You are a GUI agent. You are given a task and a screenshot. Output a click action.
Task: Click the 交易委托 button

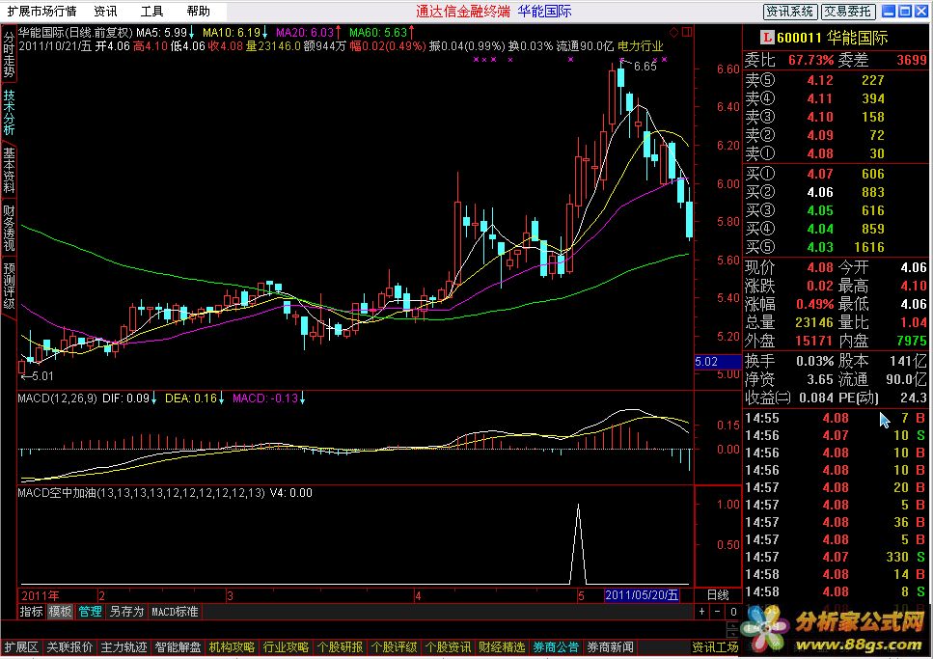pyautogui.click(x=848, y=12)
